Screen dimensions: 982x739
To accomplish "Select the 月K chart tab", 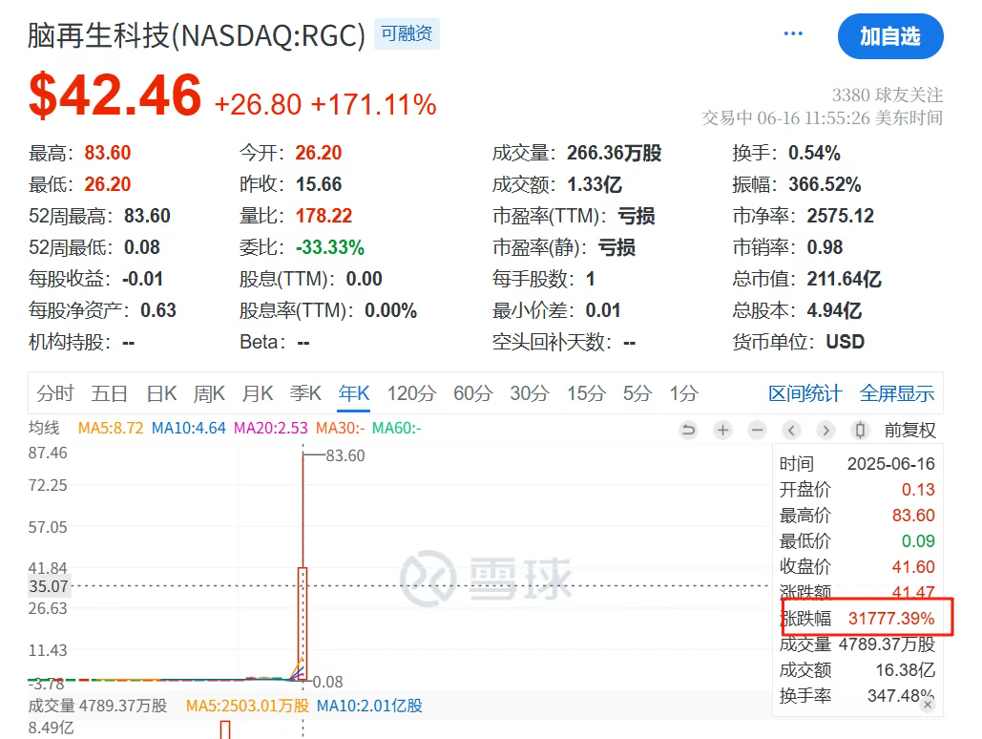I will click(258, 393).
